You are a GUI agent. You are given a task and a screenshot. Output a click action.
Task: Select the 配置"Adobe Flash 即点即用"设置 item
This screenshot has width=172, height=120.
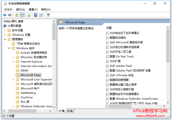coord(128,71)
